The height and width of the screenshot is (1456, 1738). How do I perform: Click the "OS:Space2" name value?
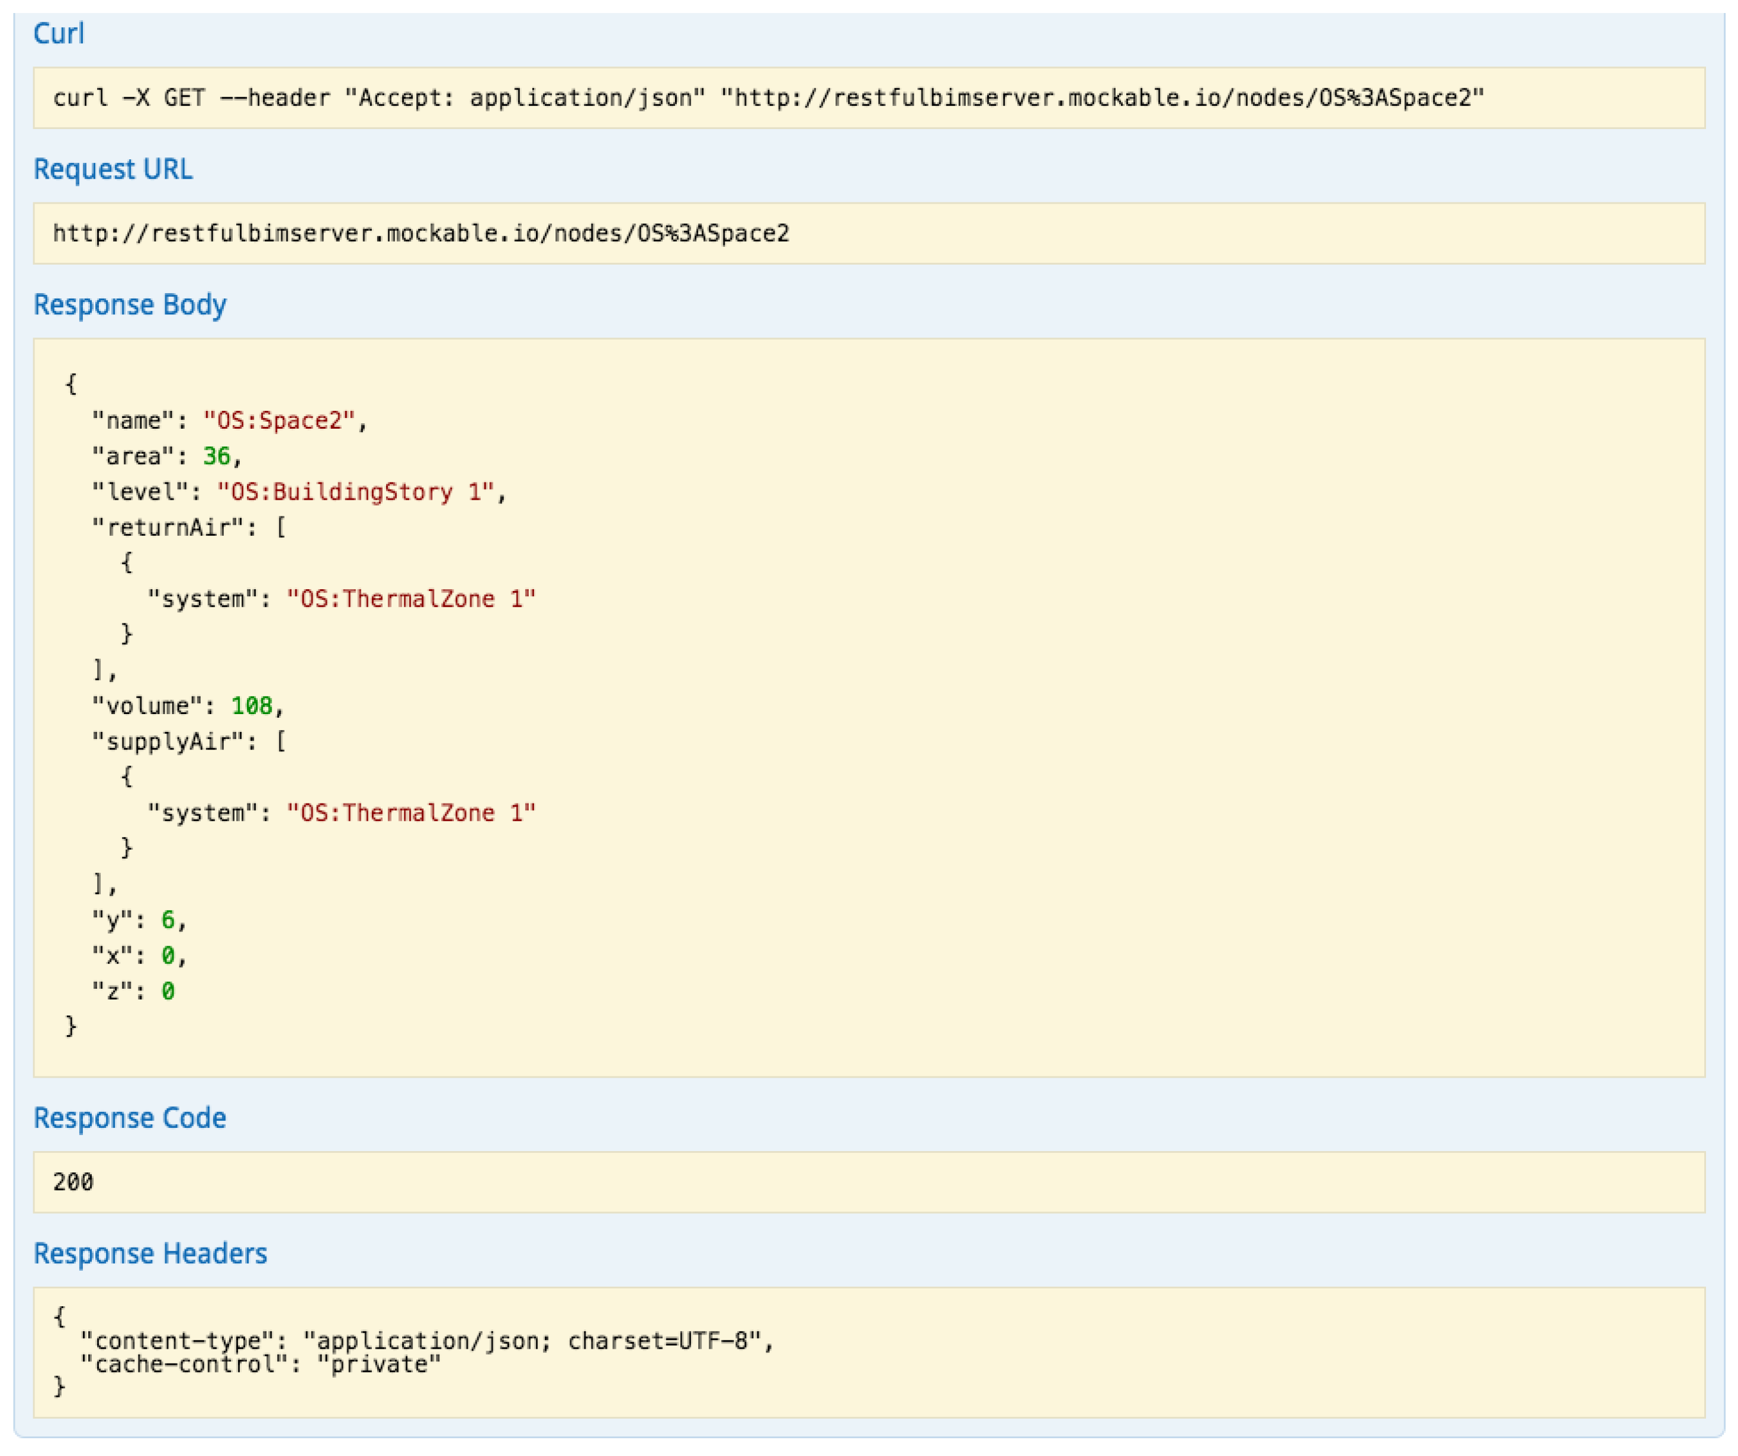point(279,422)
